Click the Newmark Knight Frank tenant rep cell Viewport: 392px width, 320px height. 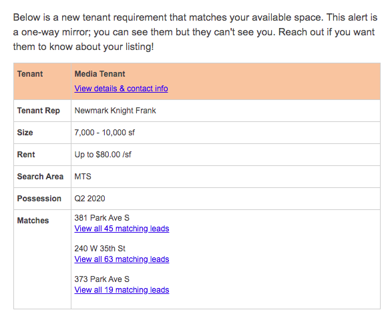click(x=116, y=111)
